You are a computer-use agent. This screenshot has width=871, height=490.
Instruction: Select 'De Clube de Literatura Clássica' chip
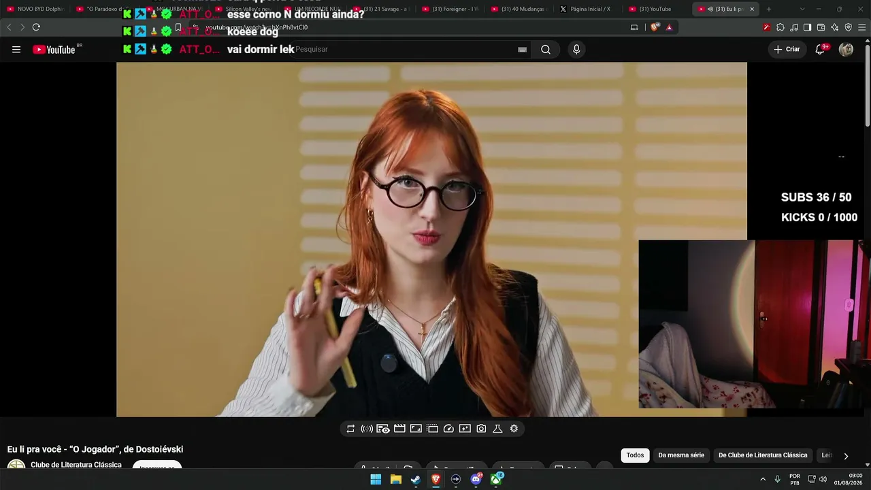coord(763,455)
